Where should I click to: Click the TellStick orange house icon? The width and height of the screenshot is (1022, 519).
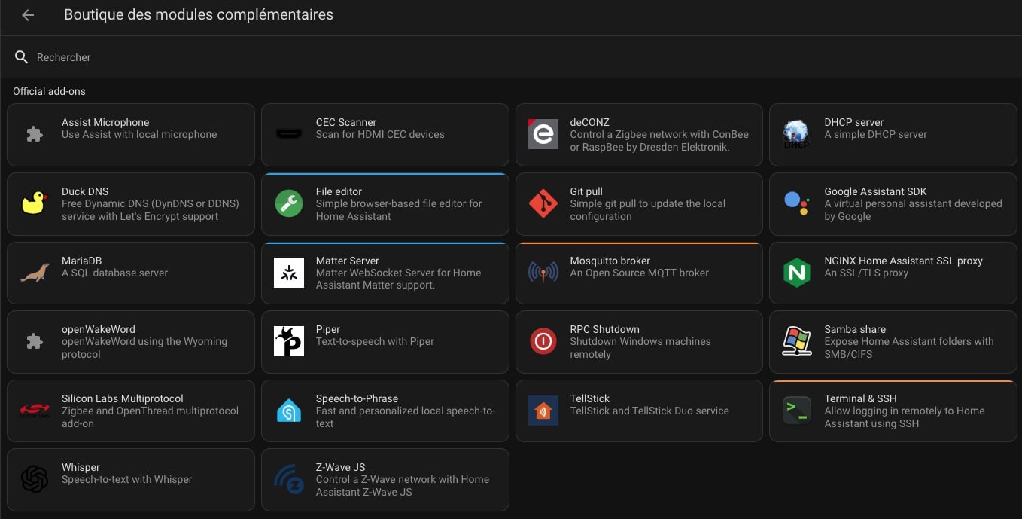point(543,411)
